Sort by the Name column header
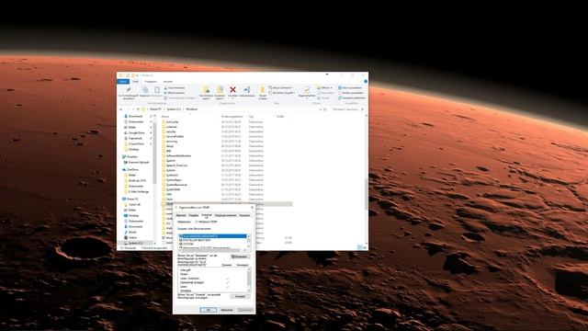The height and width of the screenshot is (331, 588). 165,117
